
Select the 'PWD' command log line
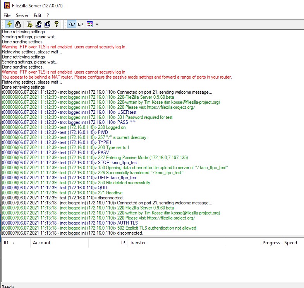(x=55, y=132)
